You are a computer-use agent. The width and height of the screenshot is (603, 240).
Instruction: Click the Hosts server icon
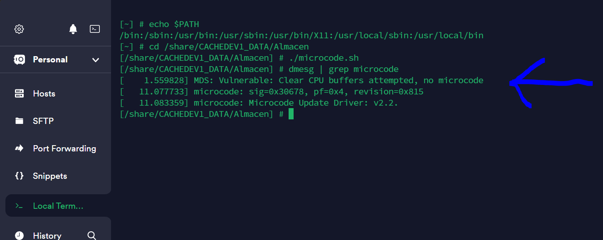tap(19, 94)
